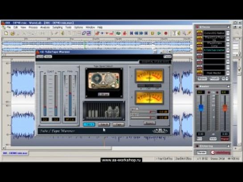Click the tape speed button under the reel image
The width and height of the screenshot is (243, 182).
(x=104, y=94)
